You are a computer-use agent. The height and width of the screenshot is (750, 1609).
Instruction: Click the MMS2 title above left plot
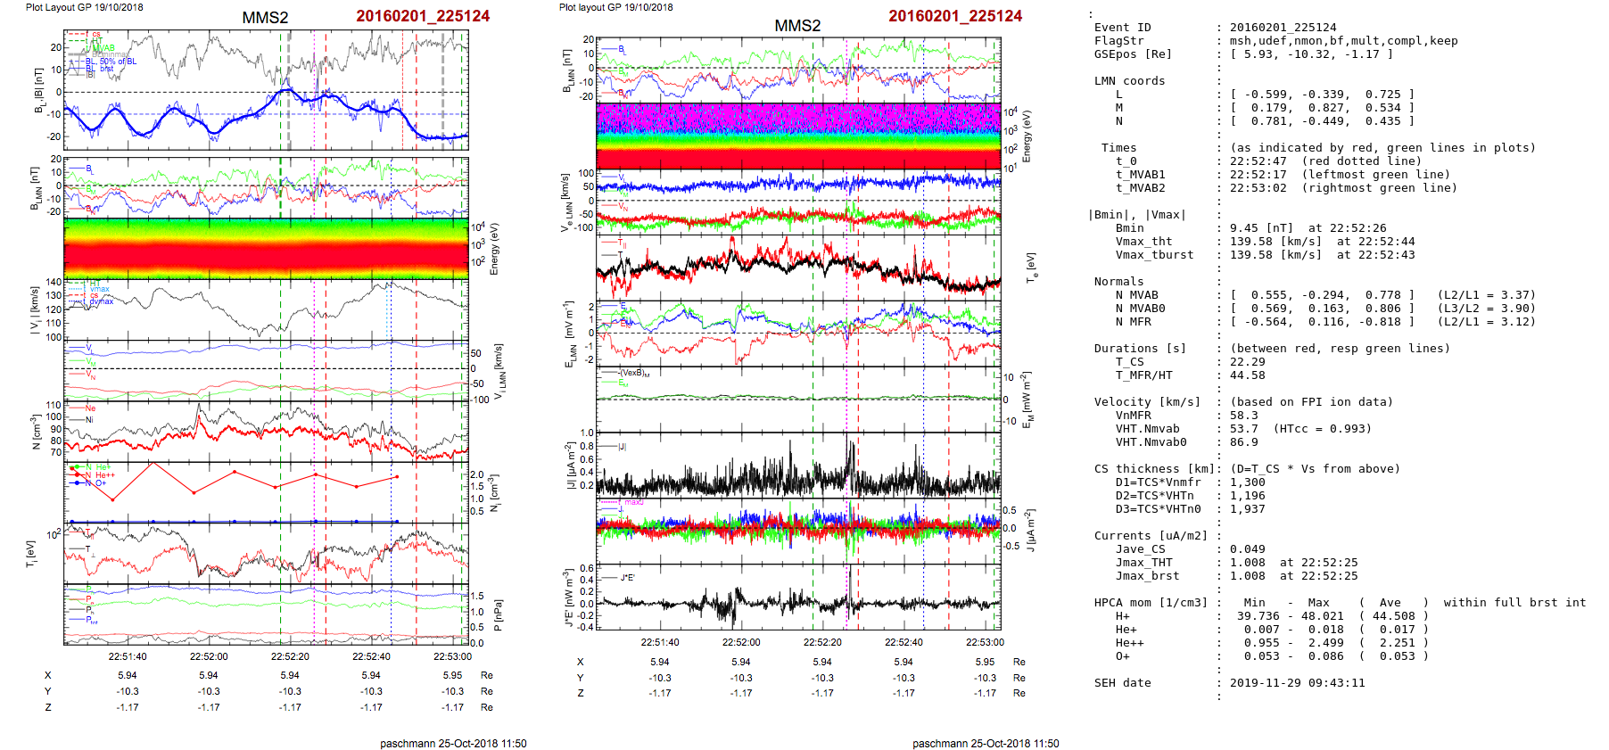tap(265, 18)
